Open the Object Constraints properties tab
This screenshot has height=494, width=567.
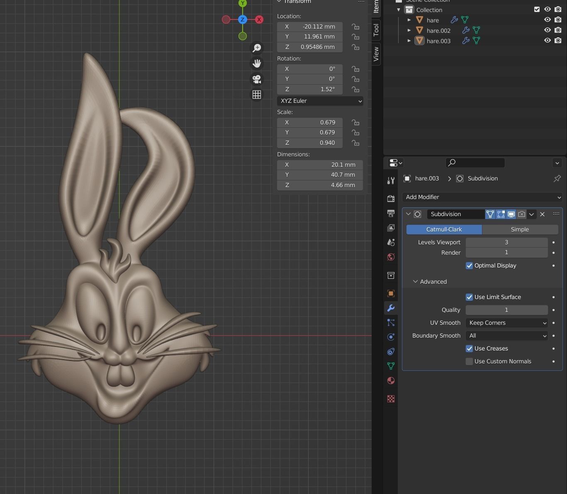tap(391, 351)
